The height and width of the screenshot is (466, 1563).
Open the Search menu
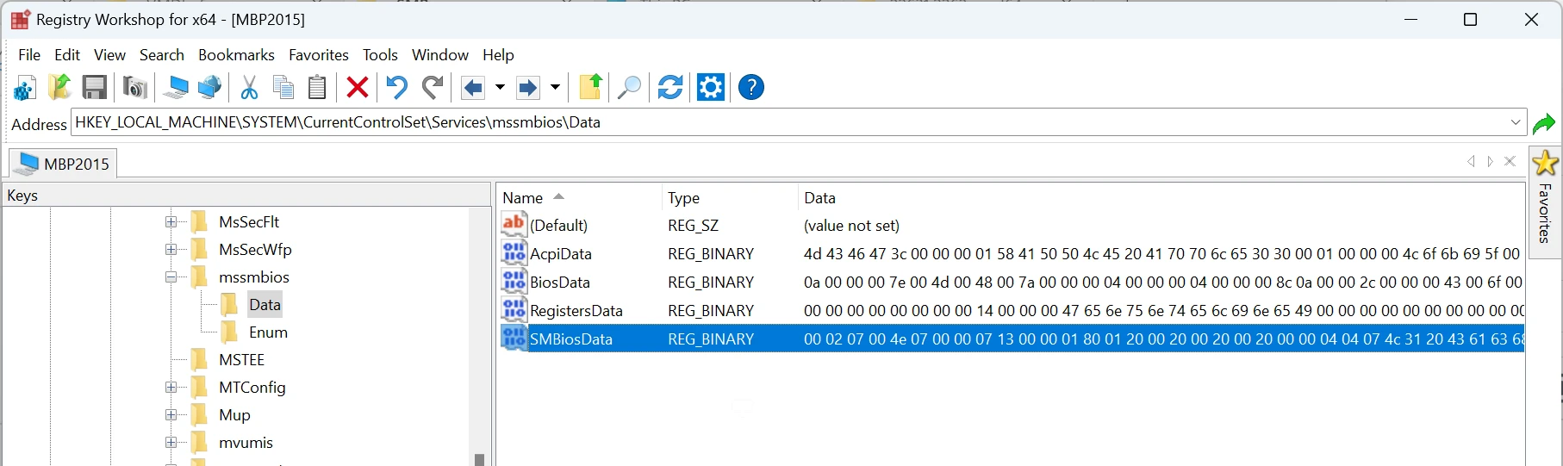162,54
